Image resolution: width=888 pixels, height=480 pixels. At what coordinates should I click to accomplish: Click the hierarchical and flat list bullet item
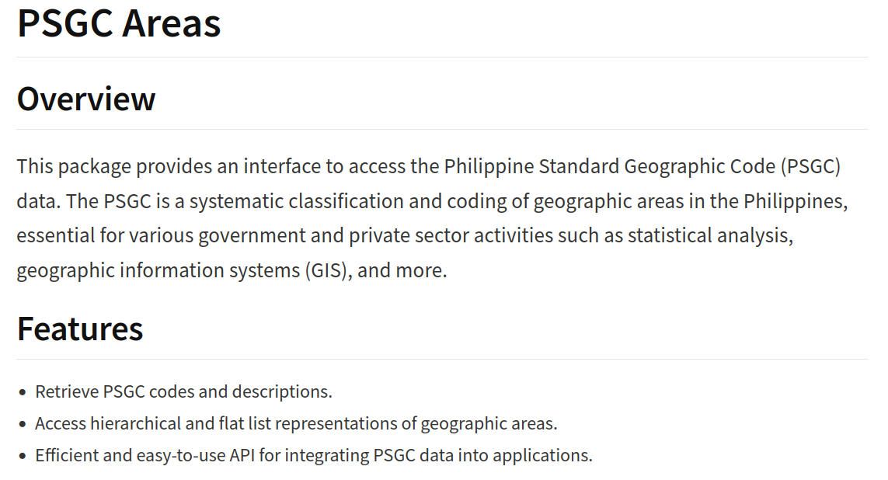point(296,423)
